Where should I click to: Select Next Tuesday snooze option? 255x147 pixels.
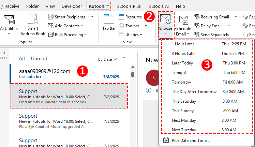[x=207, y=130]
